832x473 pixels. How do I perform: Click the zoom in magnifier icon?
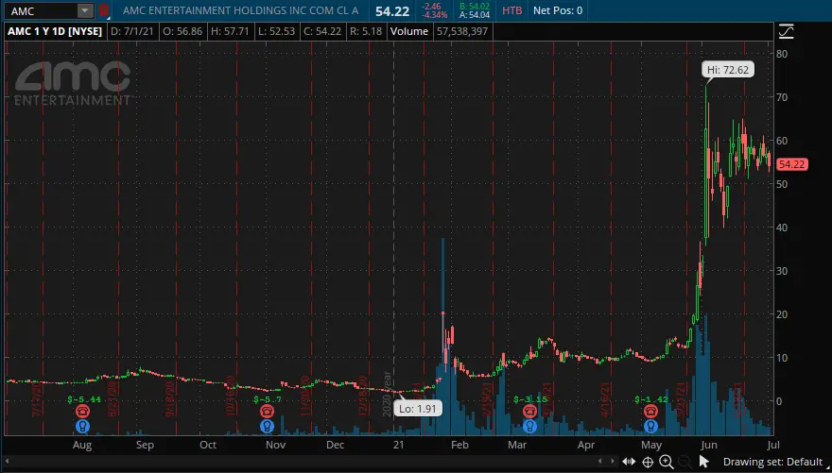click(x=667, y=462)
